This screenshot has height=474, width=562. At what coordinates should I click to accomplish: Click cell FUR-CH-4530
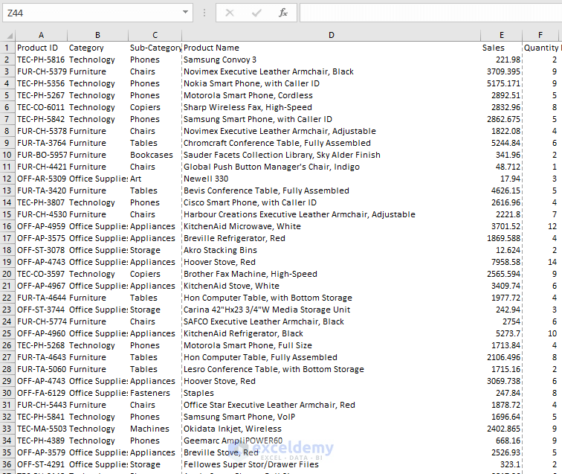(41, 214)
